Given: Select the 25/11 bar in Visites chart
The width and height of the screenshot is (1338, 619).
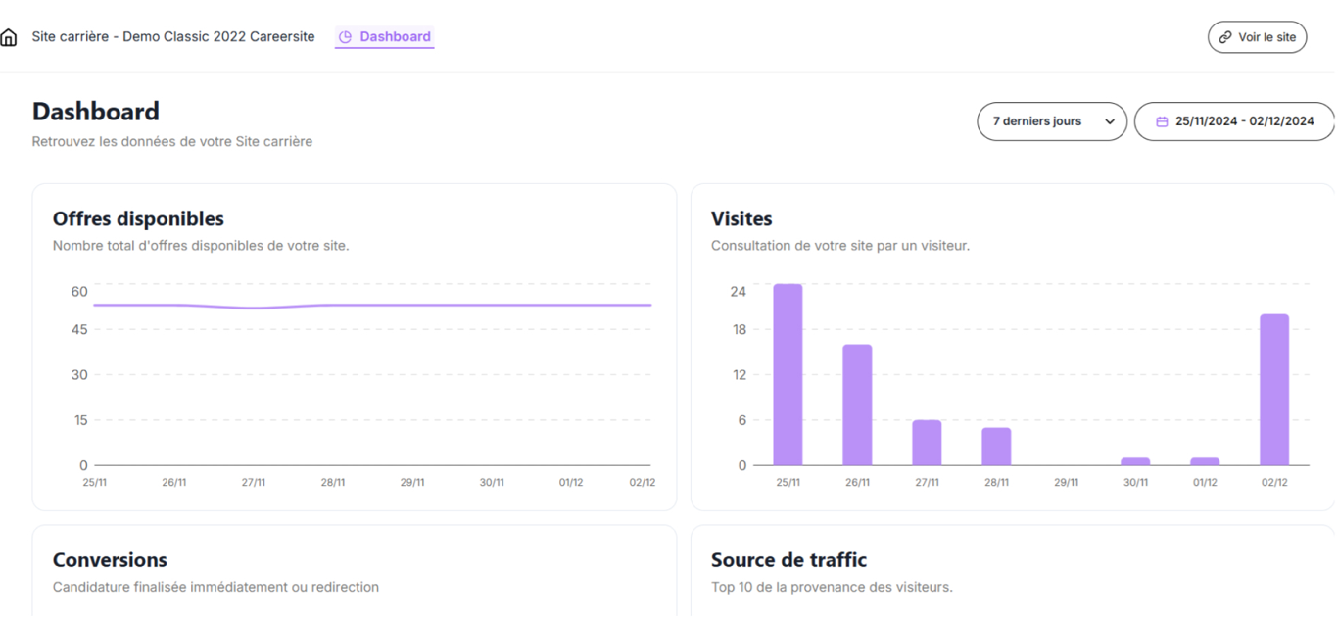Looking at the screenshot, I should point(788,375).
